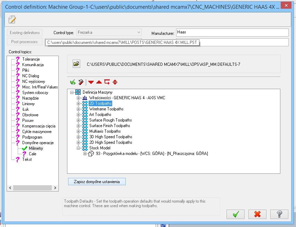Select the Tolerancje control topic
Screen dimensions: 296x227
[31, 59]
